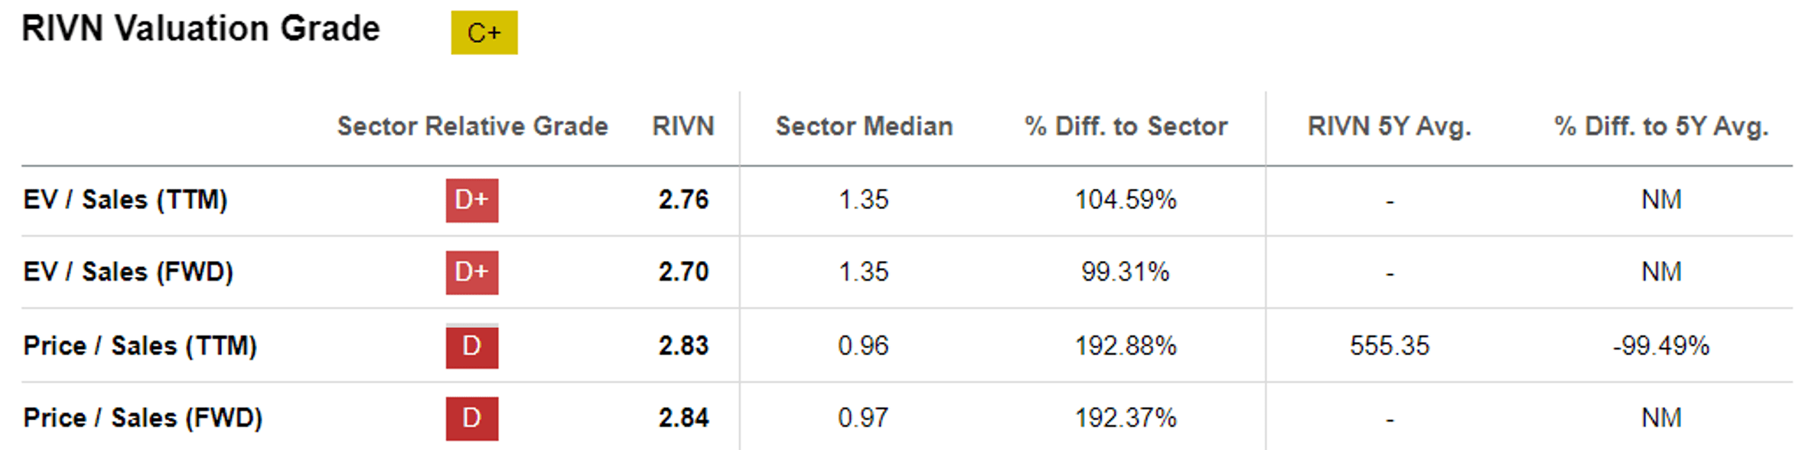Click the RIVN 5Y Avg. column header
1815x450 pixels.
pyautogui.click(x=1389, y=126)
